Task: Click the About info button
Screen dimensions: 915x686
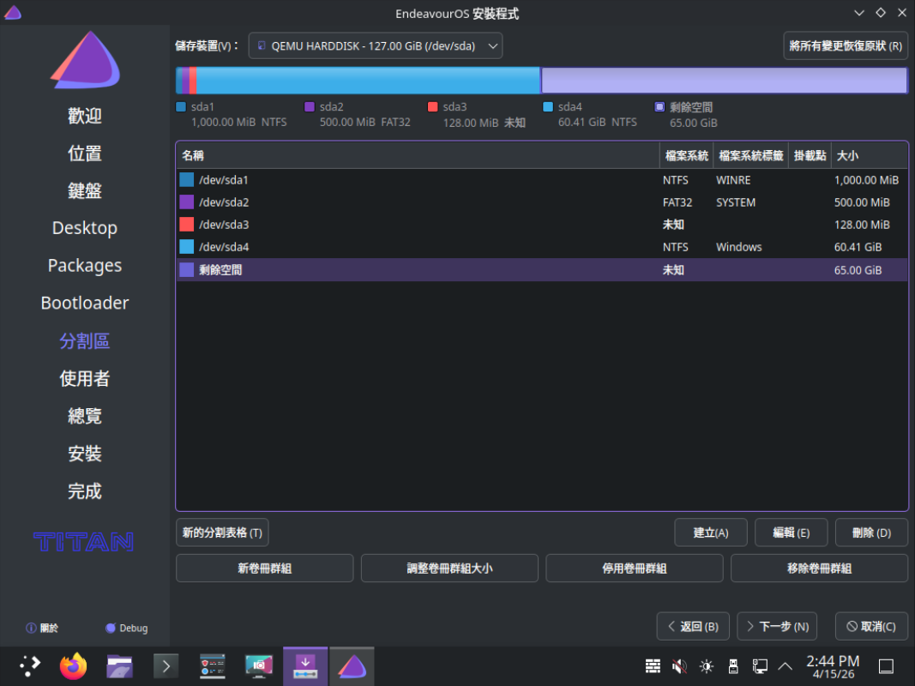Action: [x=42, y=628]
